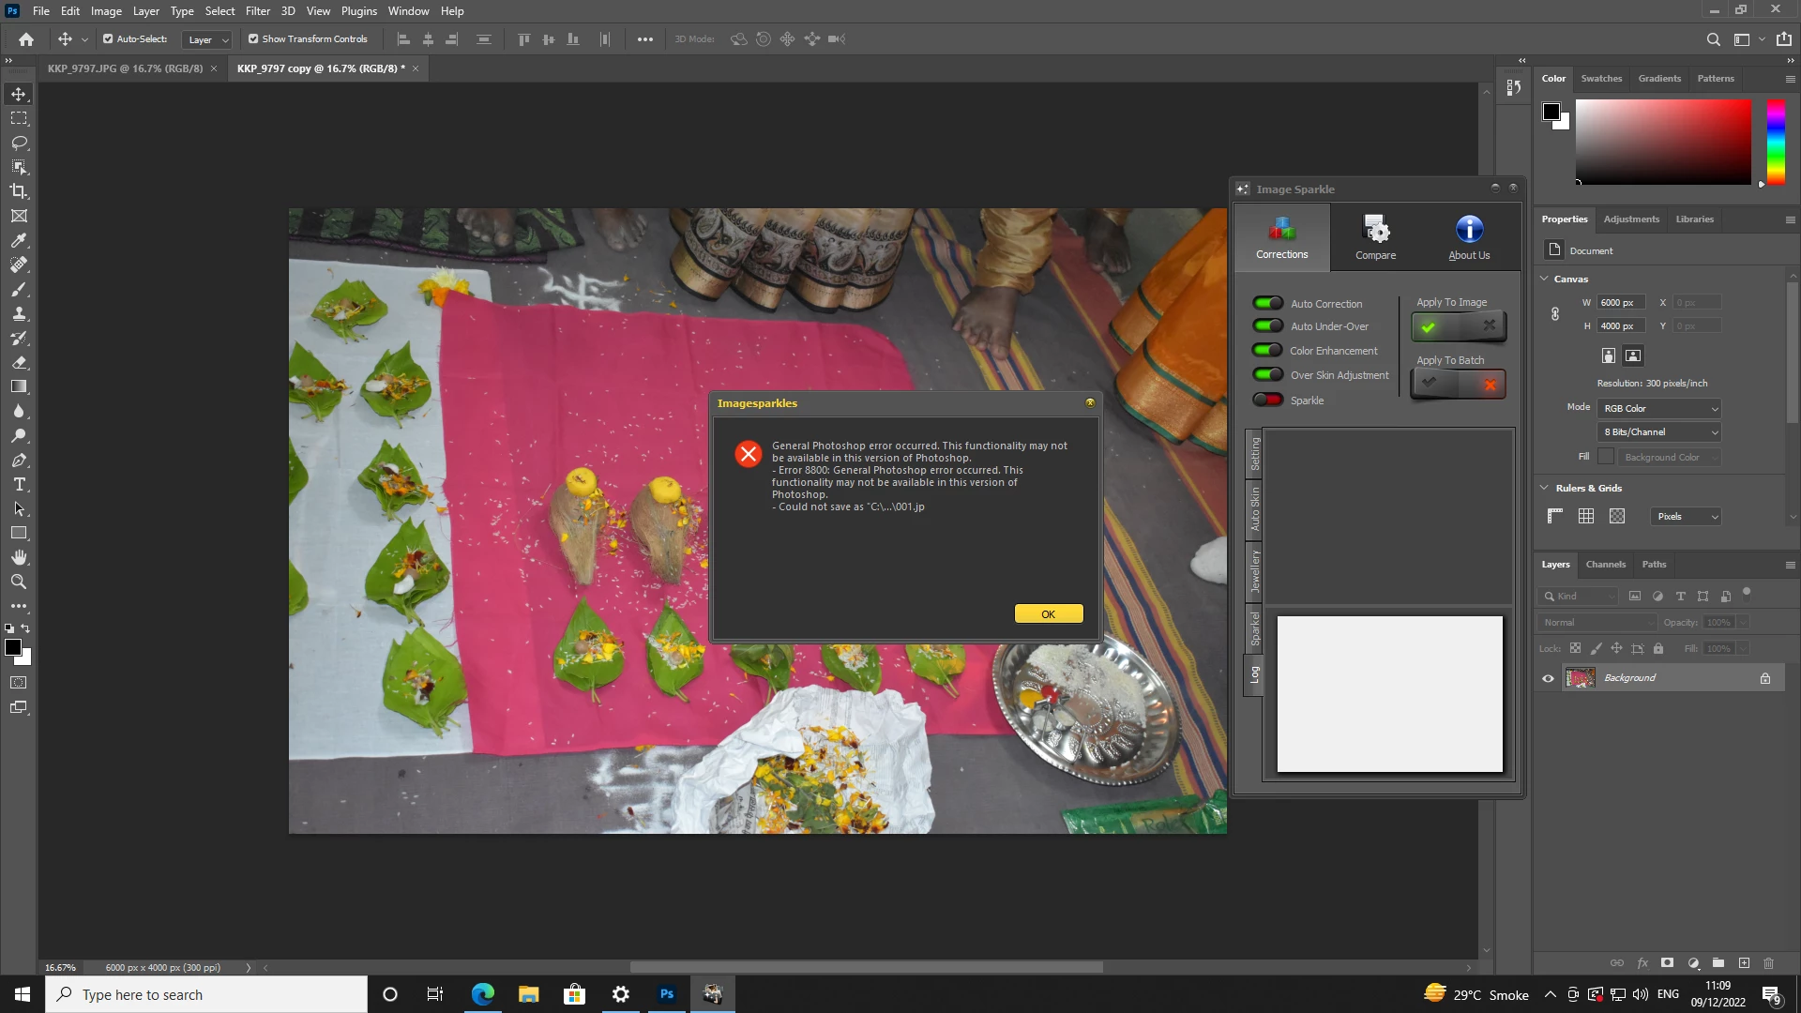Viewport: 1801px width, 1013px height.
Task: Click the red color picker field
Action: click(x=1662, y=142)
